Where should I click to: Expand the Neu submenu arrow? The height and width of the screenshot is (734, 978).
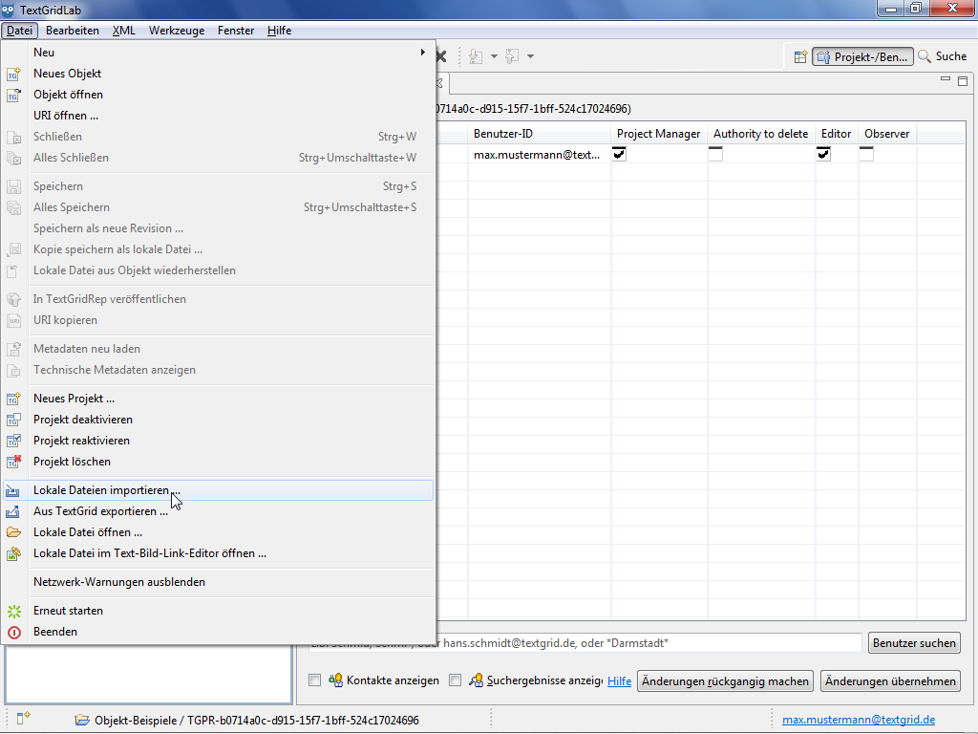[422, 53]
